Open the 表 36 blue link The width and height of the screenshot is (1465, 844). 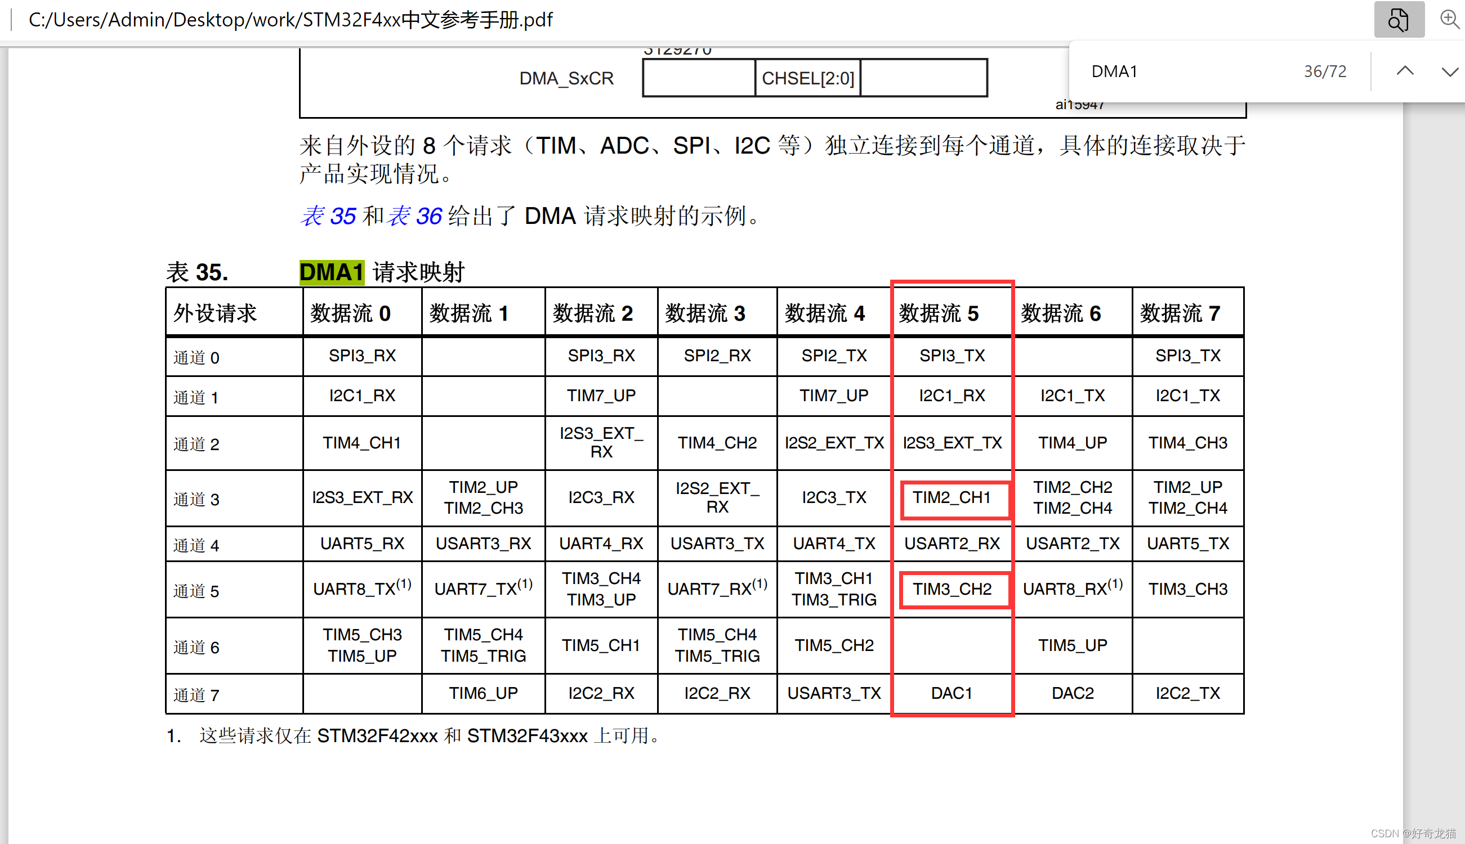pos(414,216)
